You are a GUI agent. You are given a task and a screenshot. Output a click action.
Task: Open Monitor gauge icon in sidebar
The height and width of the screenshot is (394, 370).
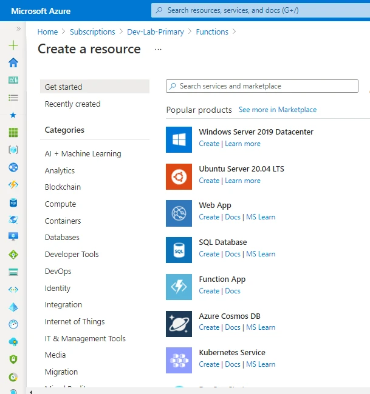click(x=13, y=324)
